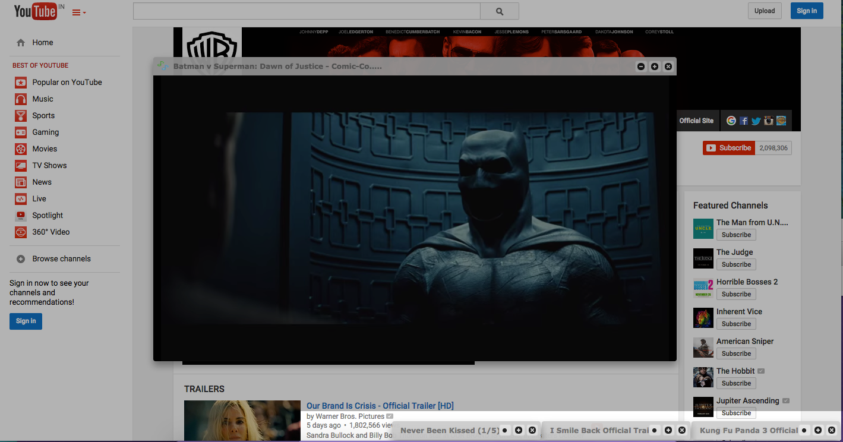This screenshot has height=442, width=843.
Task: Click the Upload button
Action: [x=765, y=11]
